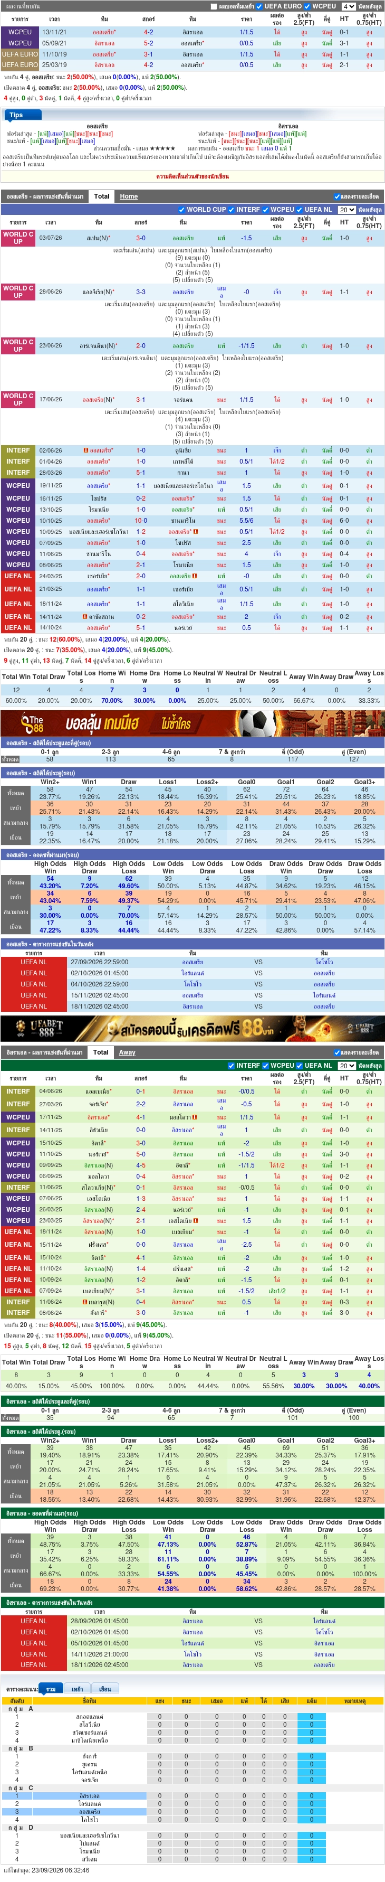Click the 28/09/2026 01:45:00 UEFA NL fixture row
Image resolution: width=385 pixels, height=1882 pixels.
pos(192,1621)
